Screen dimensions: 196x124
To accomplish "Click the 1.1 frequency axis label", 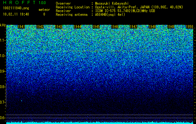I will coord(2,40).
